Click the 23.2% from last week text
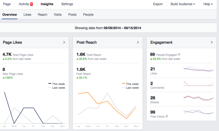 (x=165, y=59)
